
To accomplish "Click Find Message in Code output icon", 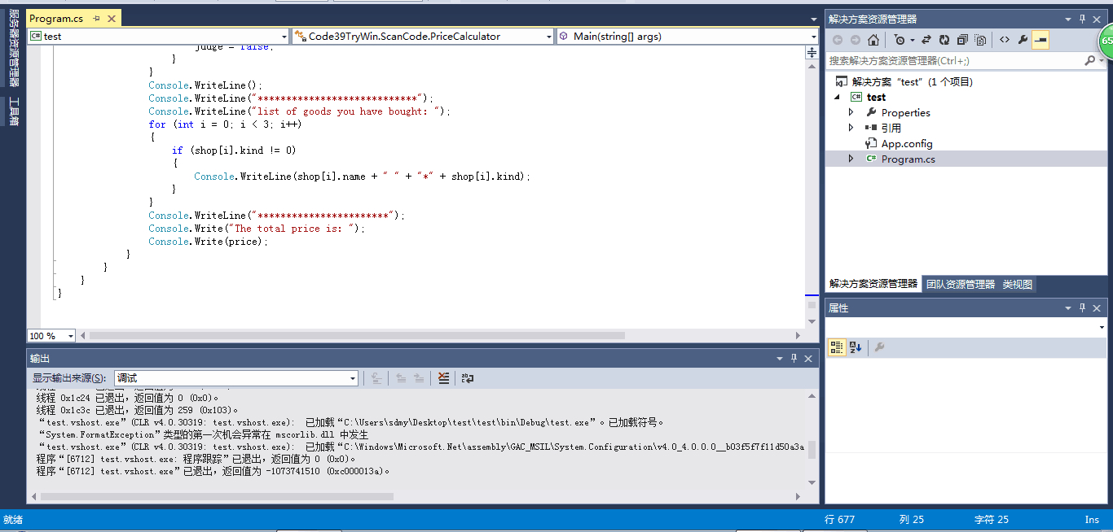I will (376, 378).
